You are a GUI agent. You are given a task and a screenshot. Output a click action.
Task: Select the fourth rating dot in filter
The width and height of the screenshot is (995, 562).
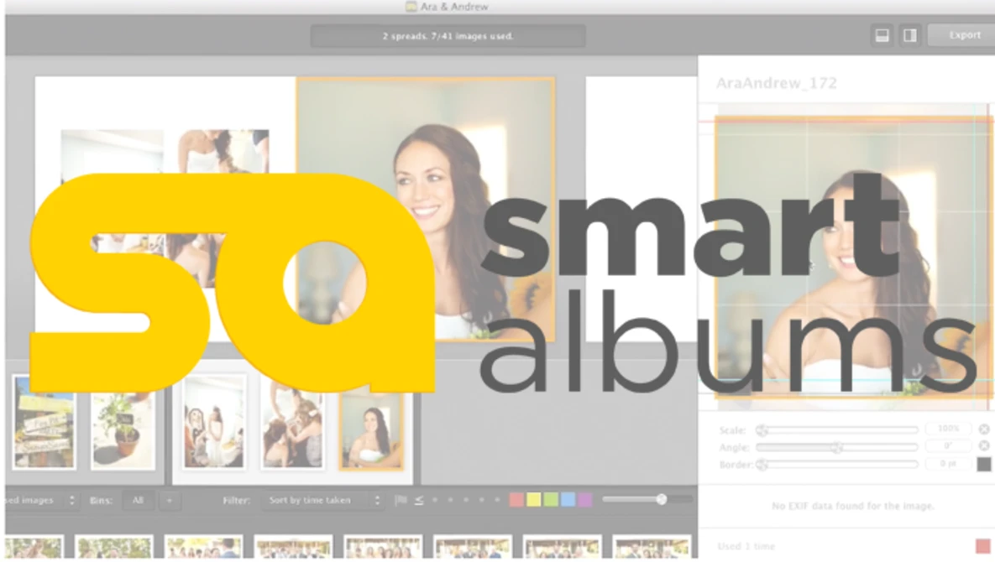[x=482, y=500]
